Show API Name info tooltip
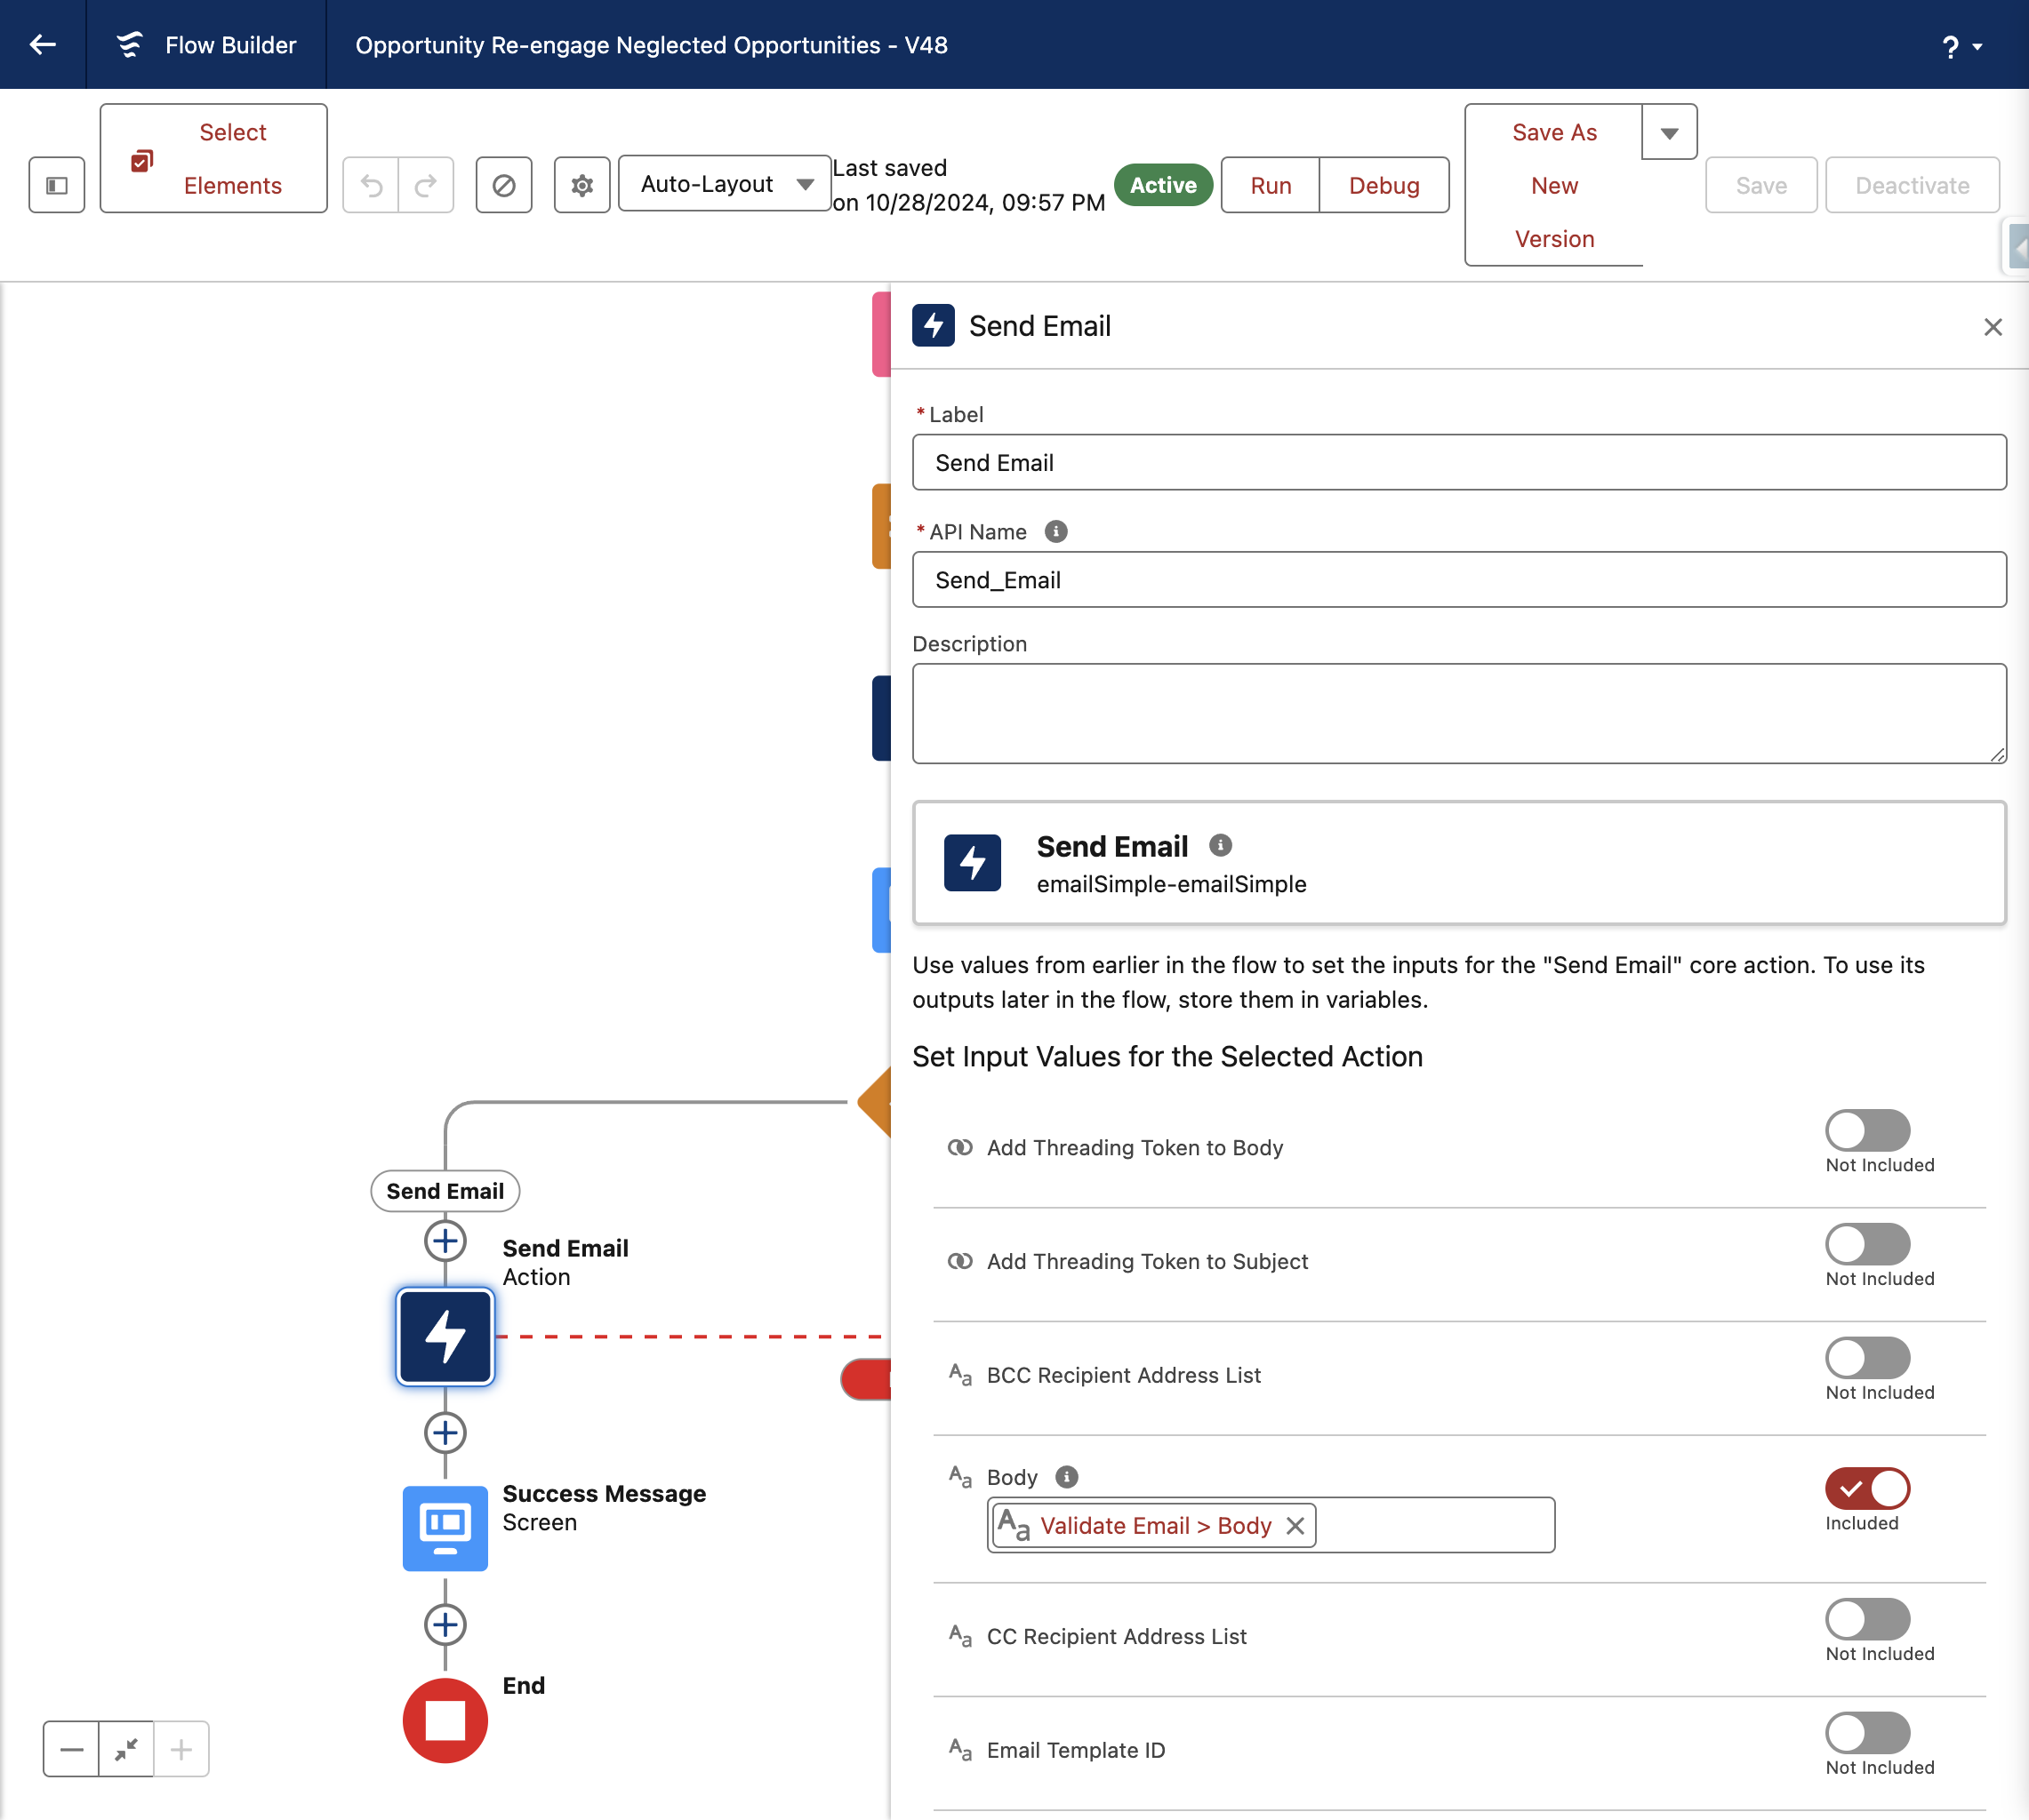The image size is (2029, 1820). [1055, 532]
